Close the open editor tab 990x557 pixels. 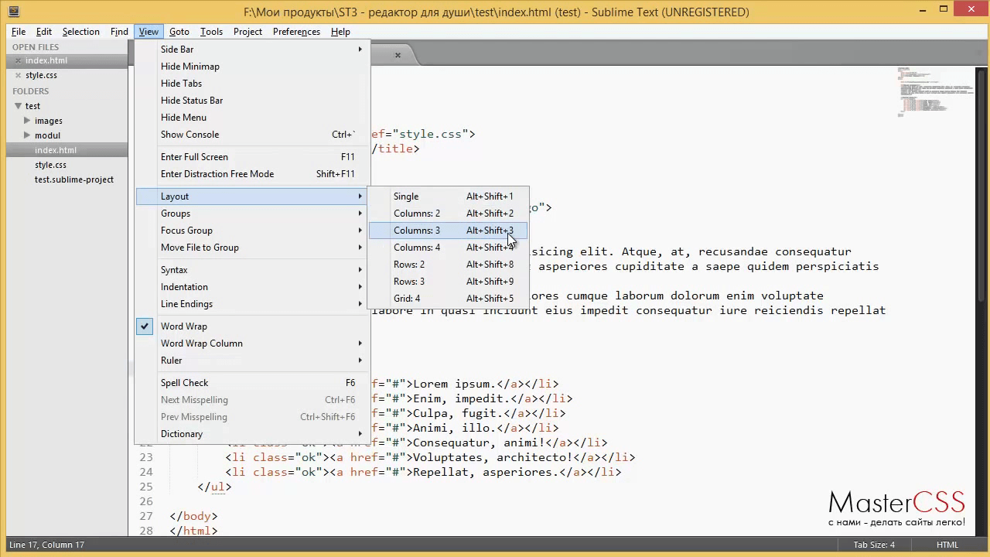398,55
